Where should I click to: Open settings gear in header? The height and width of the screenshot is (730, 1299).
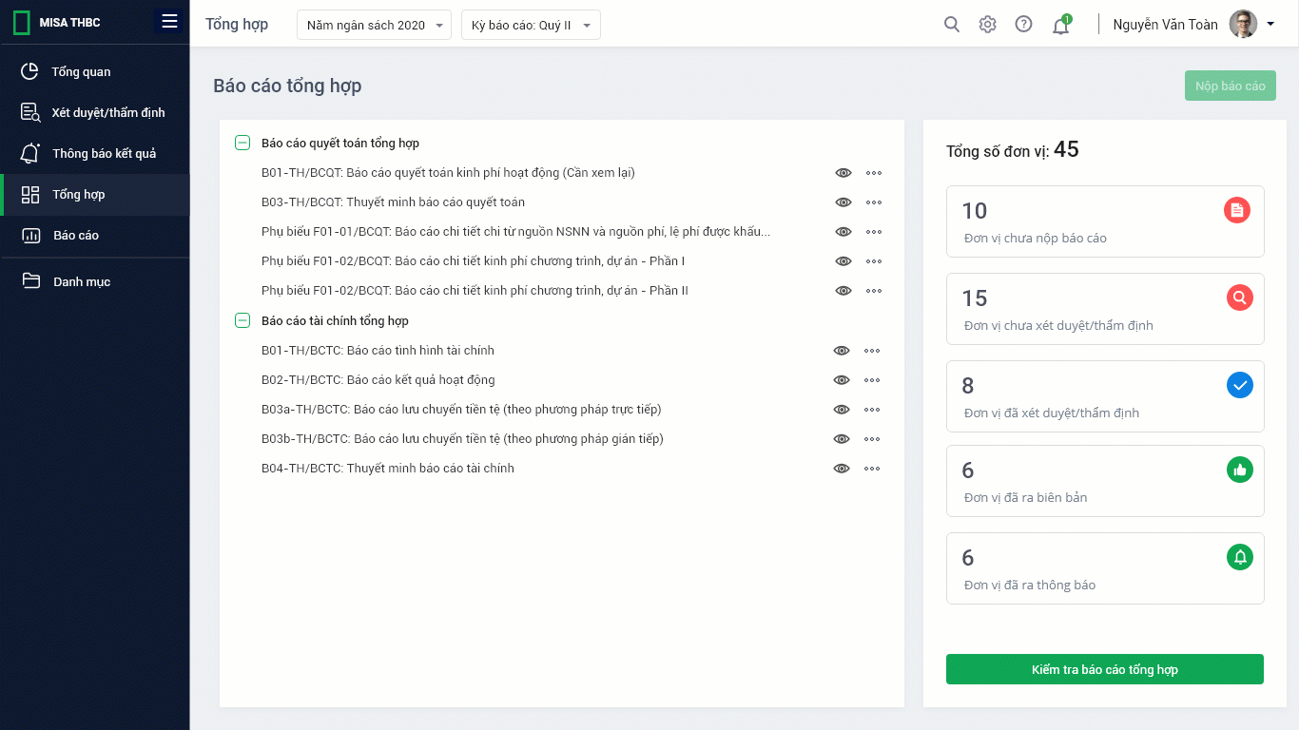coord(988,25)
